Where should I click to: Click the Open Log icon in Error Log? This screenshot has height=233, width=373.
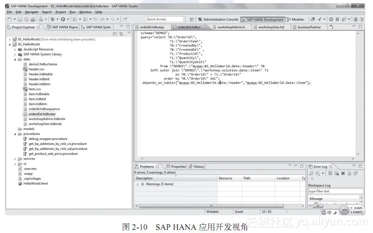click(x=349, y=174)
